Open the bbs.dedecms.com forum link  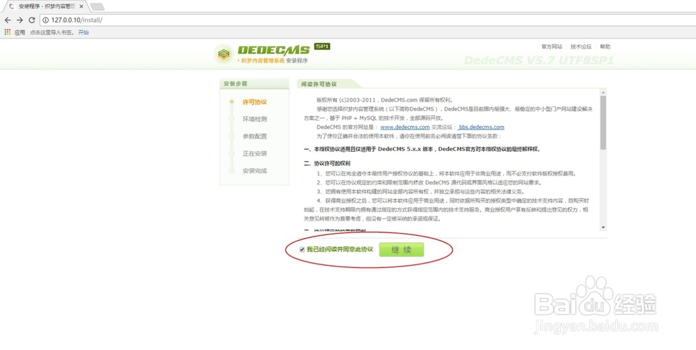tap(481, 127)
